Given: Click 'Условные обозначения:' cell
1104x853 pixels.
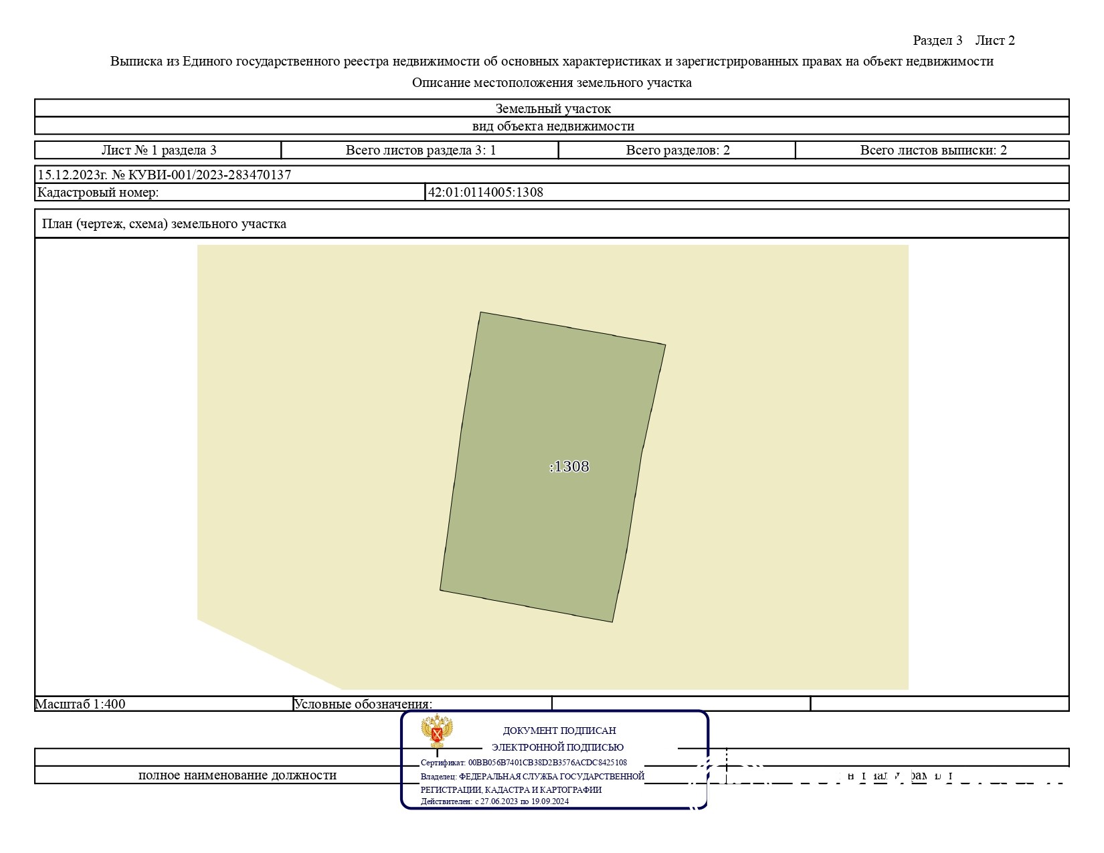Looking at the screenshot, I should point(423,704).
